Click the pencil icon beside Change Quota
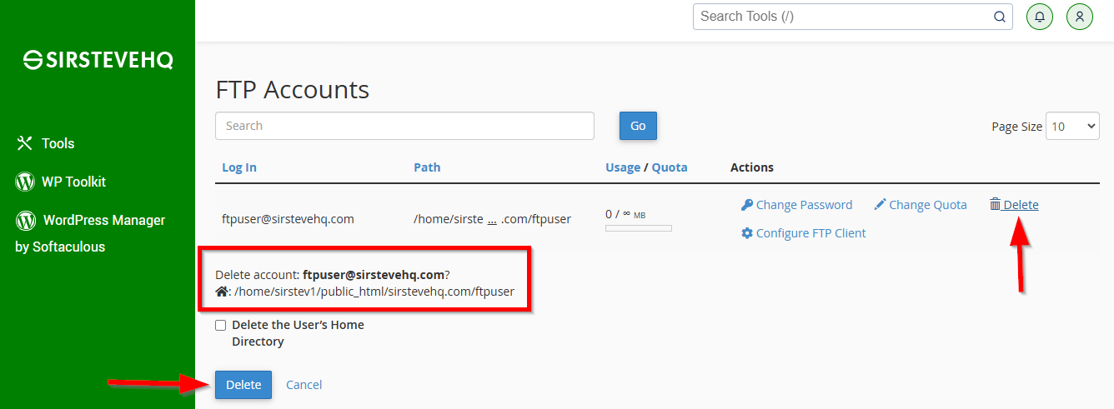Image resolution: width=1114 pixels, height=409 pixels. click(880, 205)
